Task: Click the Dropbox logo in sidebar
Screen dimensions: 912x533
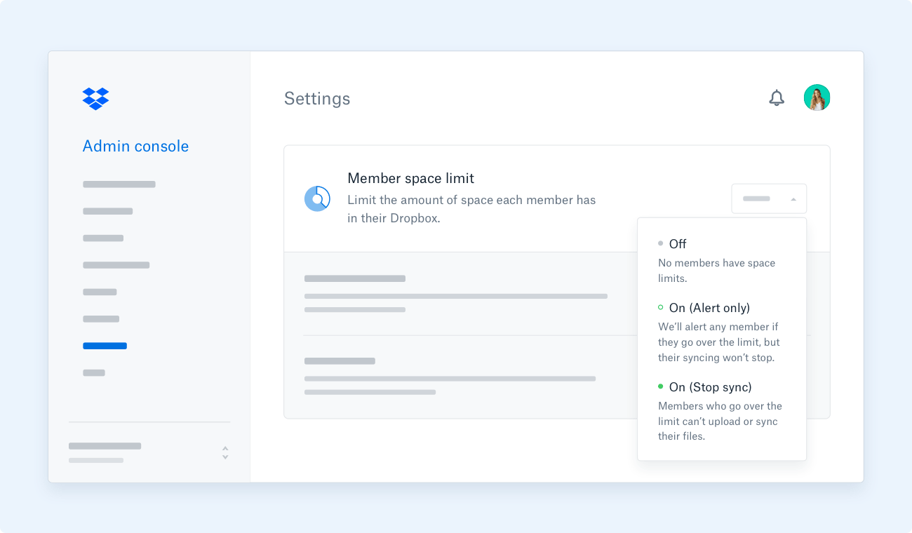Action: [95, 99]
